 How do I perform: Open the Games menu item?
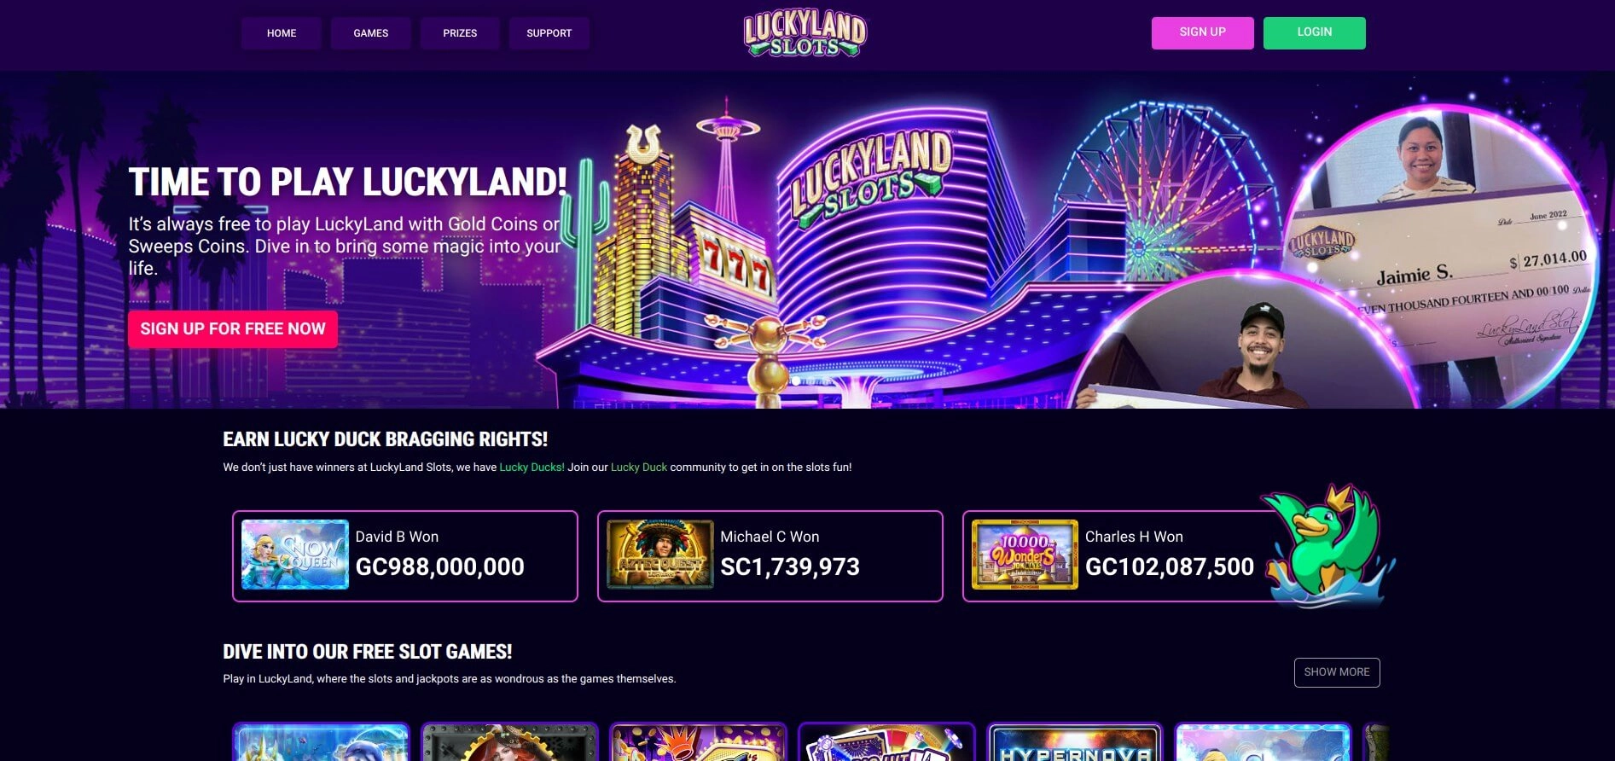pyautogui.click(x=371, y=33)
